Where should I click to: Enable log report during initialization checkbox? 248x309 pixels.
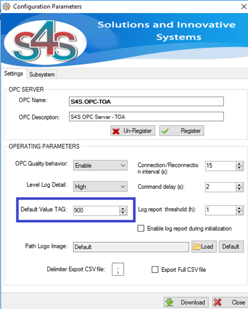point(141,229)
